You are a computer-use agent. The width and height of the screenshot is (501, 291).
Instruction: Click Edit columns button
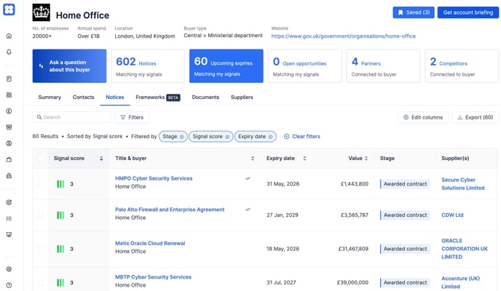[423, 117]
